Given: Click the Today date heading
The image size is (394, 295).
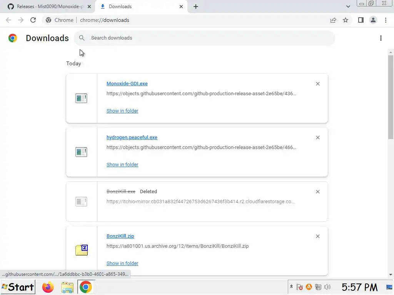Looking at the screenshot, I should pyautogui.click(x=73, y=63).
